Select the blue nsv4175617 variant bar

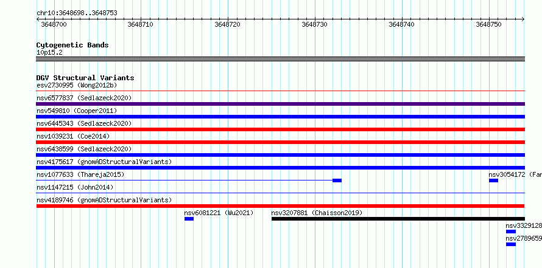pos(280,168)
